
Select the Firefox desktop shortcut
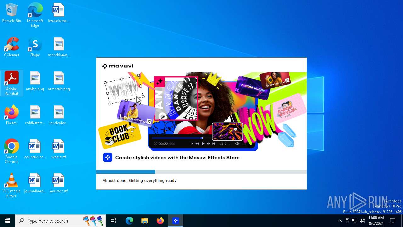tap(12, 115)
